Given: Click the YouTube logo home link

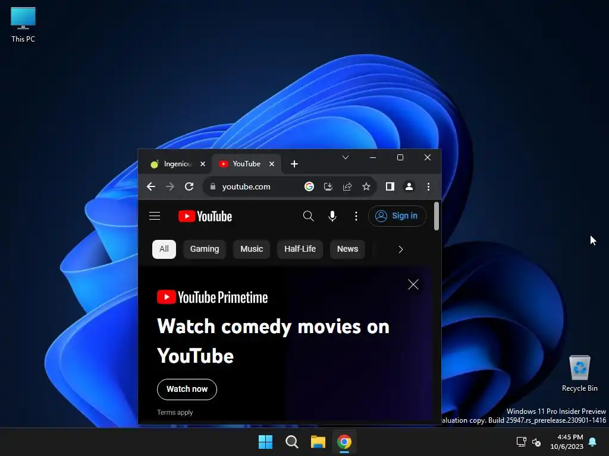Looking at the screenshot, I should click(x=205, y=216).
